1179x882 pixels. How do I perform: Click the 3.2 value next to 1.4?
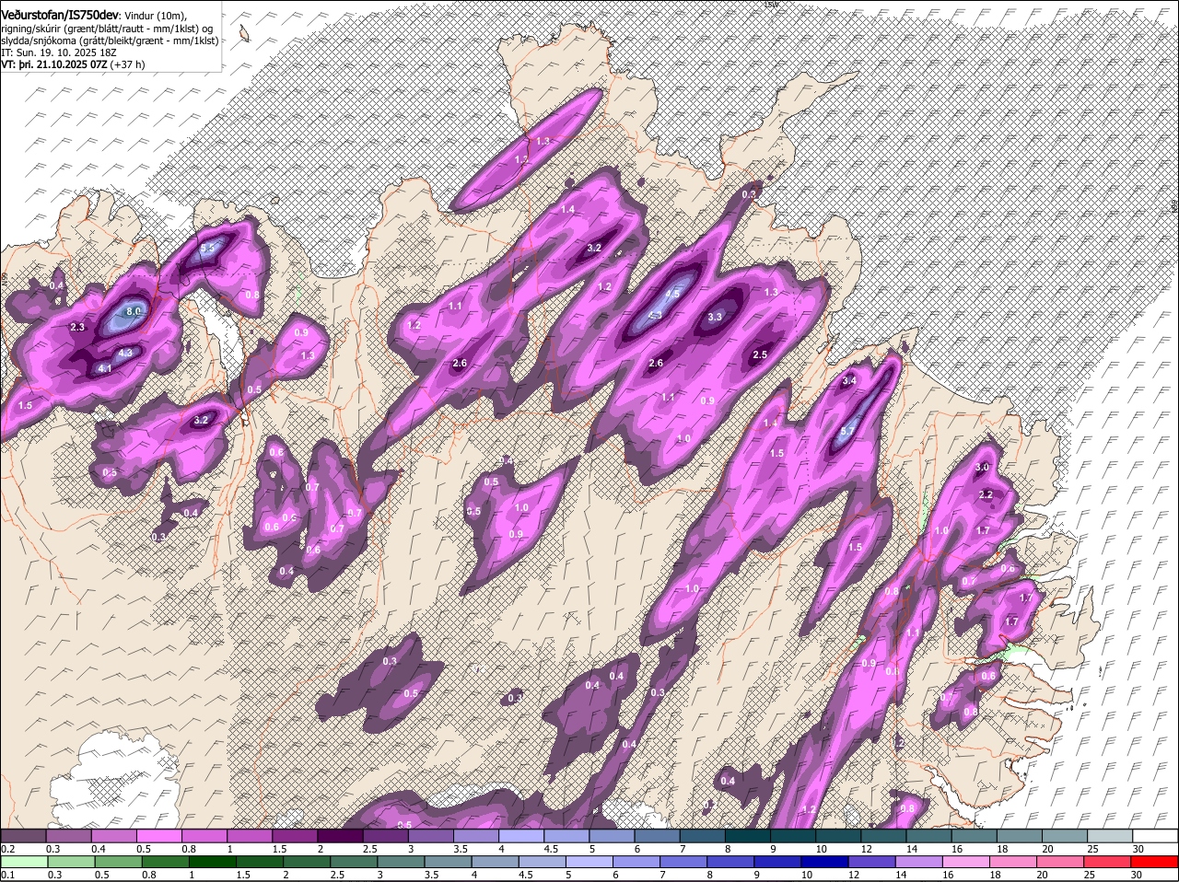tap(594, 248)
